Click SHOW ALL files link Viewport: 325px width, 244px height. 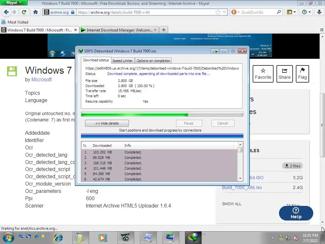tap(232, 204)
